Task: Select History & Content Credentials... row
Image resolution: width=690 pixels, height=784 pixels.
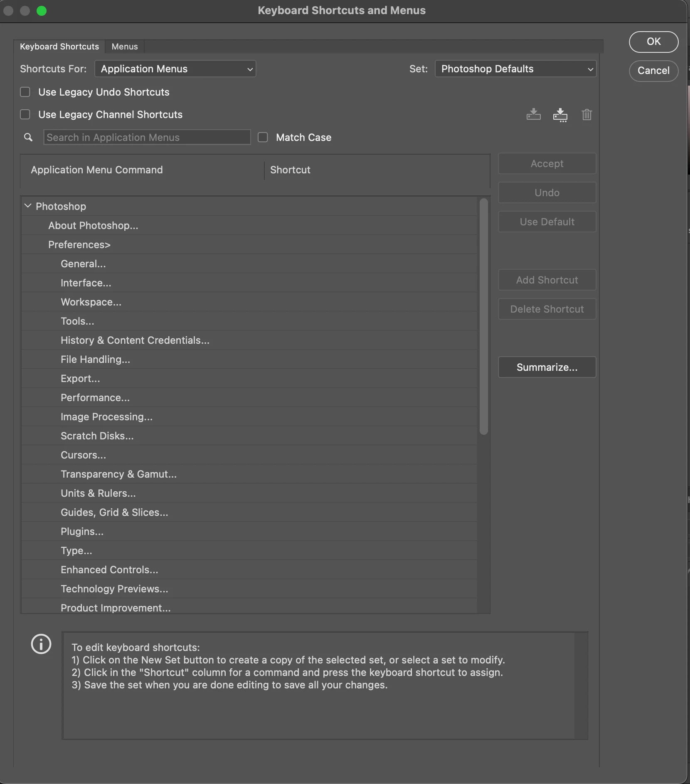Action: pyautogui.click(x=249, y=340)
